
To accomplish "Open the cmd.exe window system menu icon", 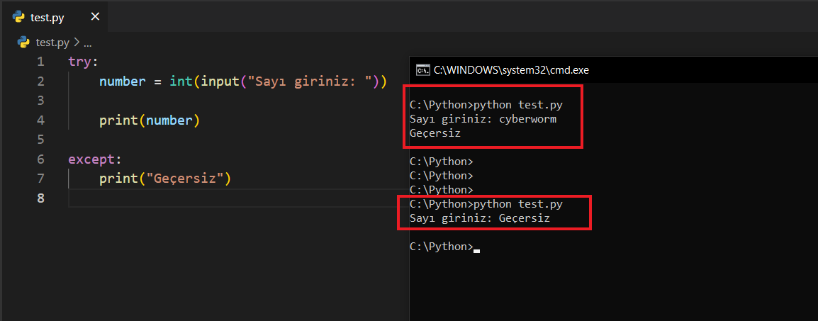I will click(422, 70).
